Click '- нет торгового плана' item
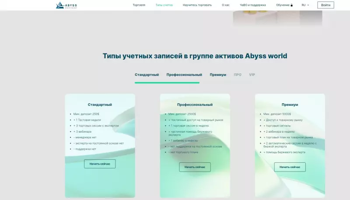Viewport: 350px width, 200px height. [x=183, y=152]
